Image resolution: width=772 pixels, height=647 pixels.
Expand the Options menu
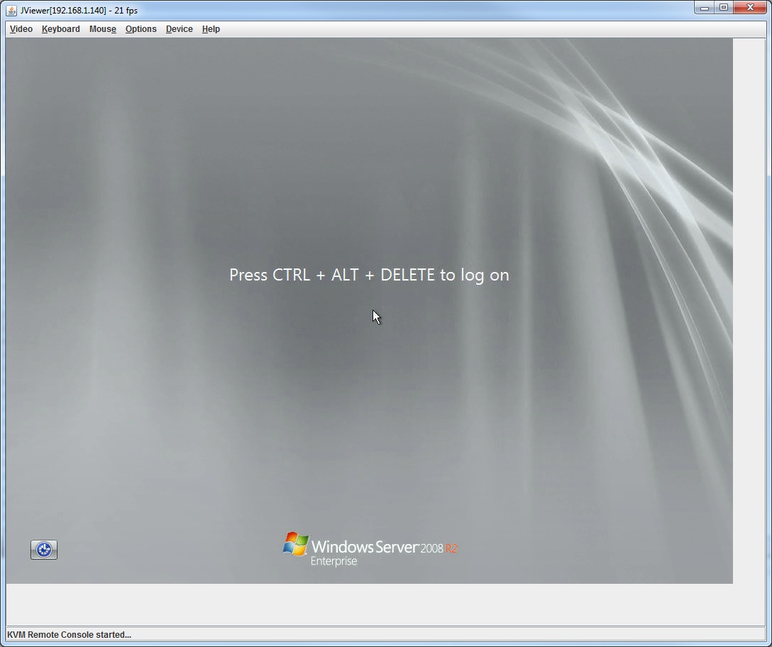(x=140, y=29)
